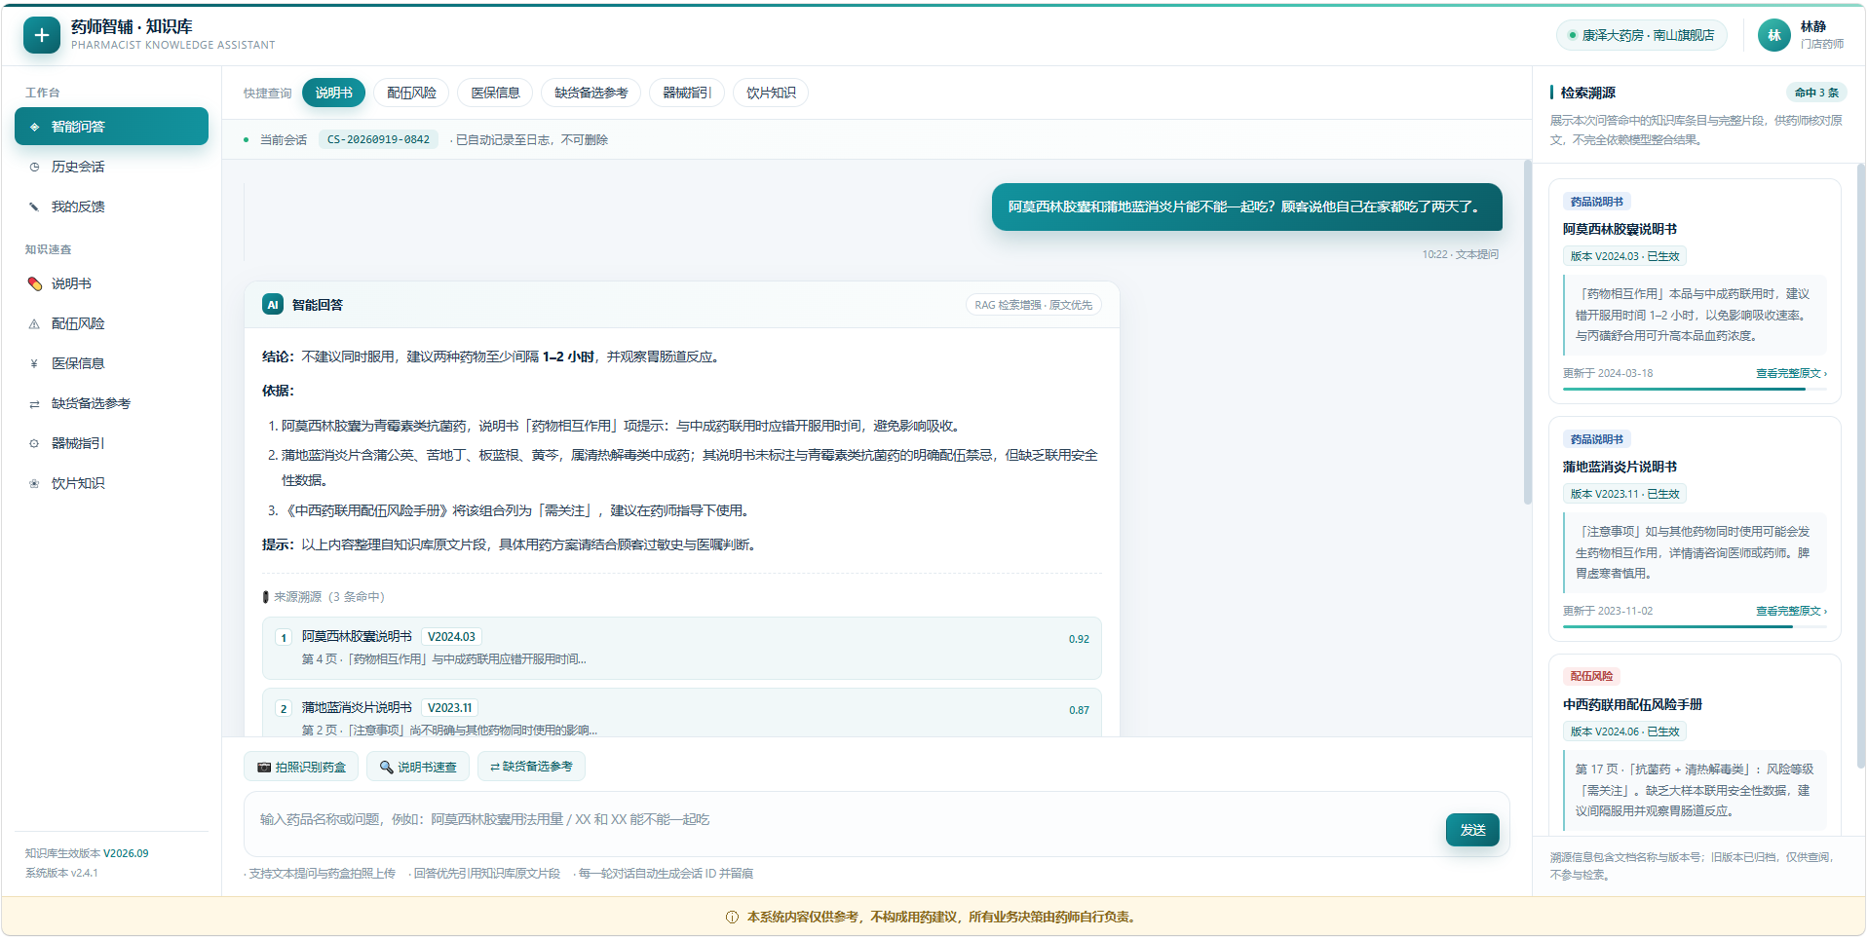Click 说明书速查 button

(418, 767)
